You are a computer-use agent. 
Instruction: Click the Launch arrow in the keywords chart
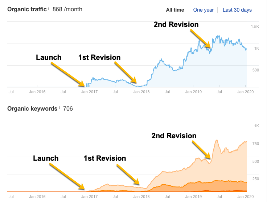coord(67,177)
